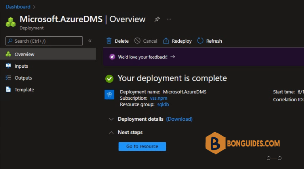Click the Microsoft.AzureDMS deployment cubes icon in header
Image resolution: width=304 pixels, height=169 pixels.
[11, 22]
